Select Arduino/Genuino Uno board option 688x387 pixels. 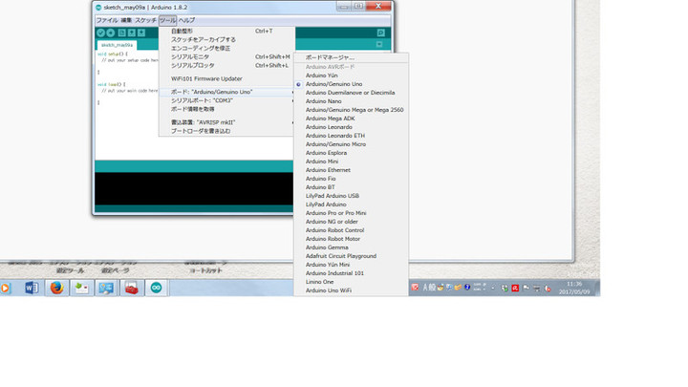(x=333, y=84)
